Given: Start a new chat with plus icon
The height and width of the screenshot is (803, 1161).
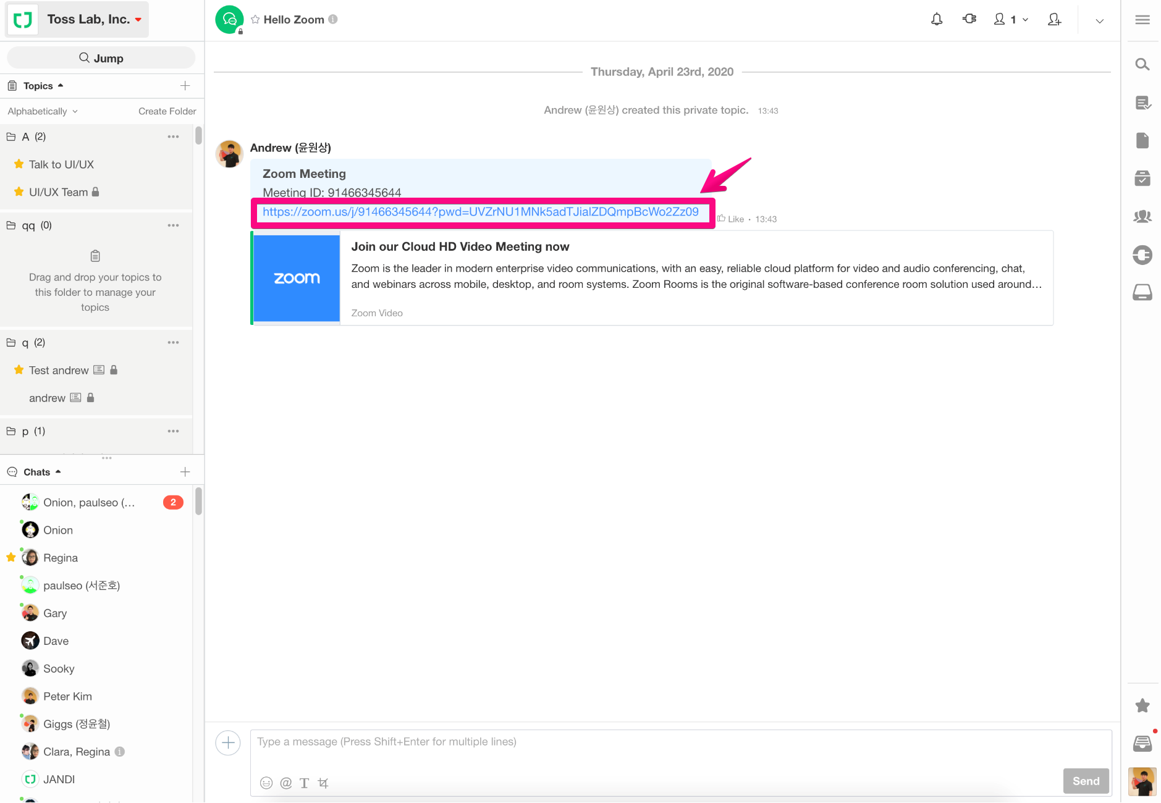Looking at the screenshot, I should [185, 472].
